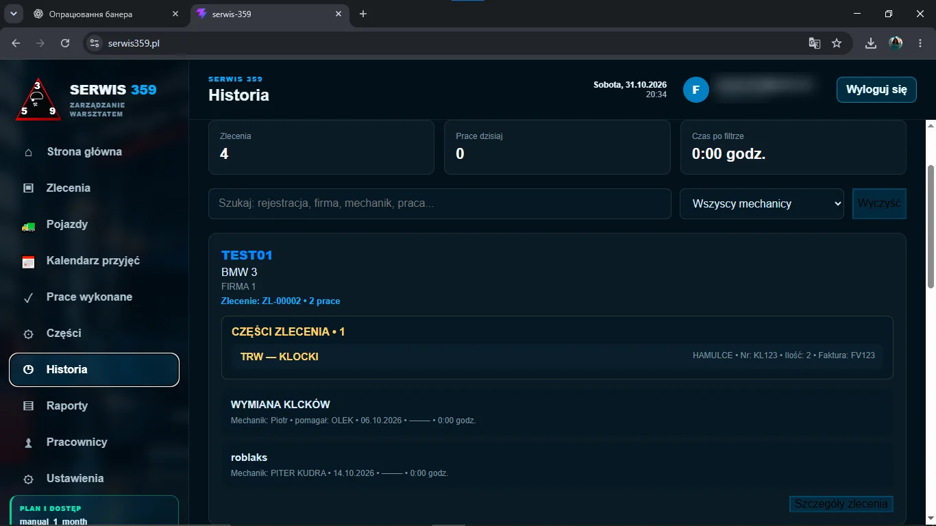Click the TRW — KLOCKI part row
This screenshot has height=526, width=936.
(557, 356)
